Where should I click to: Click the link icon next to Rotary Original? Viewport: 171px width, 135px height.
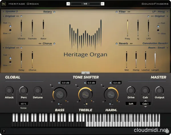click(18, 16)
